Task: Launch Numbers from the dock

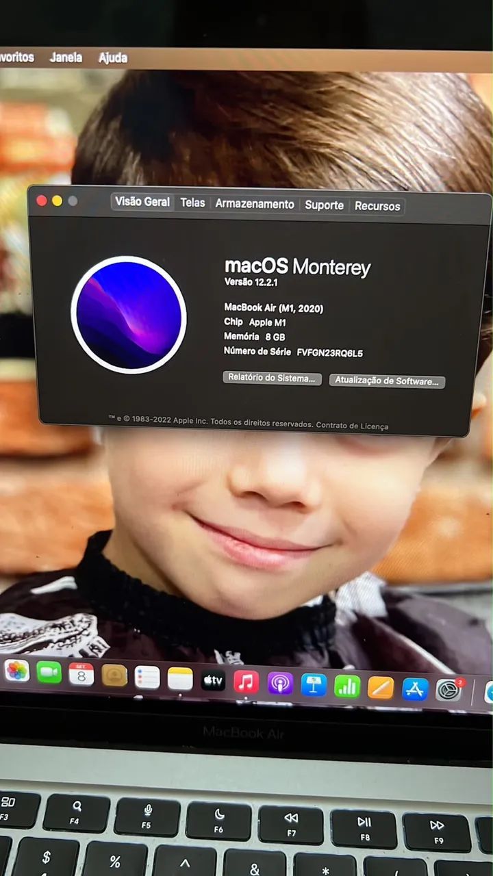Action: coord(347,686)
